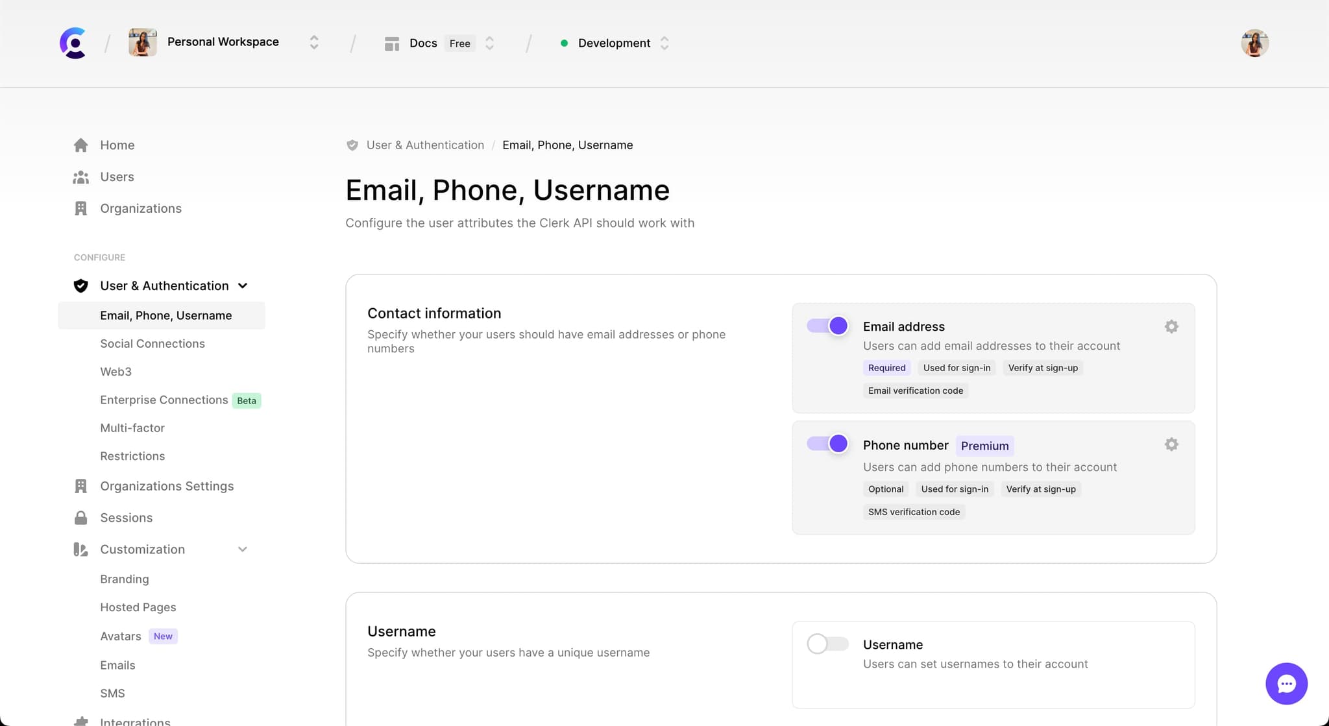The height and width of the screenshot is (726, 1329).
Task: Open Email address settings gear
Action: 1172,326
